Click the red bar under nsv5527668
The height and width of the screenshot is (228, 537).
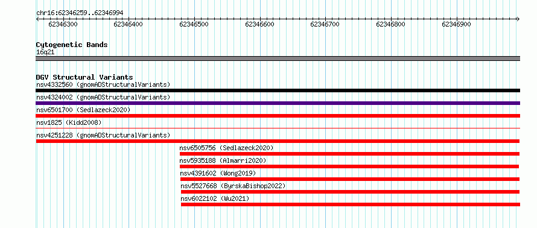351,192
